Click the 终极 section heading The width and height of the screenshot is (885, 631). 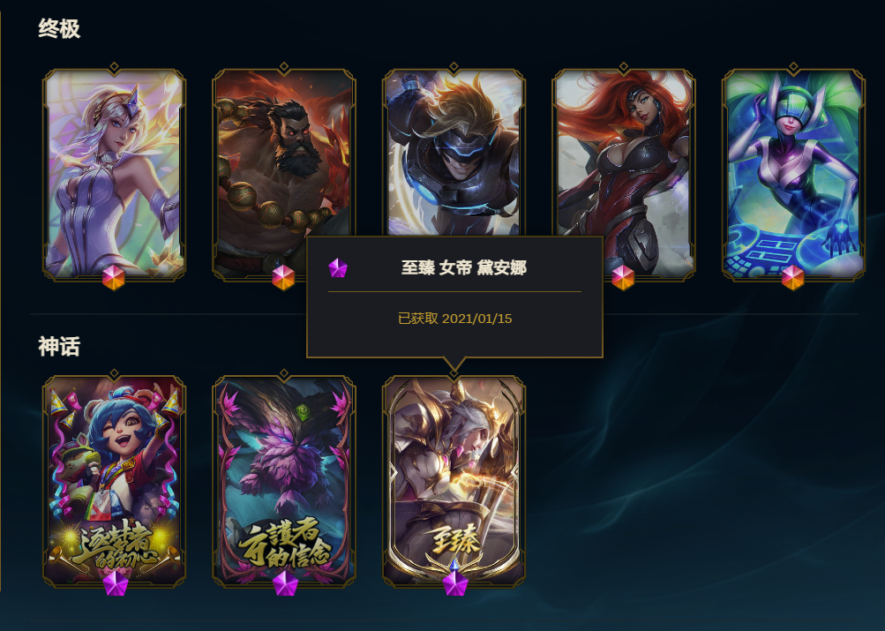point(59,28)
